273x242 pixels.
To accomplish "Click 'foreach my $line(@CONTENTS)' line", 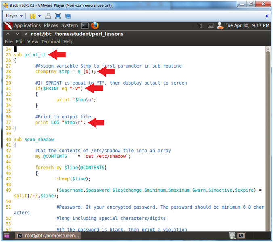I will click(71, 168).
